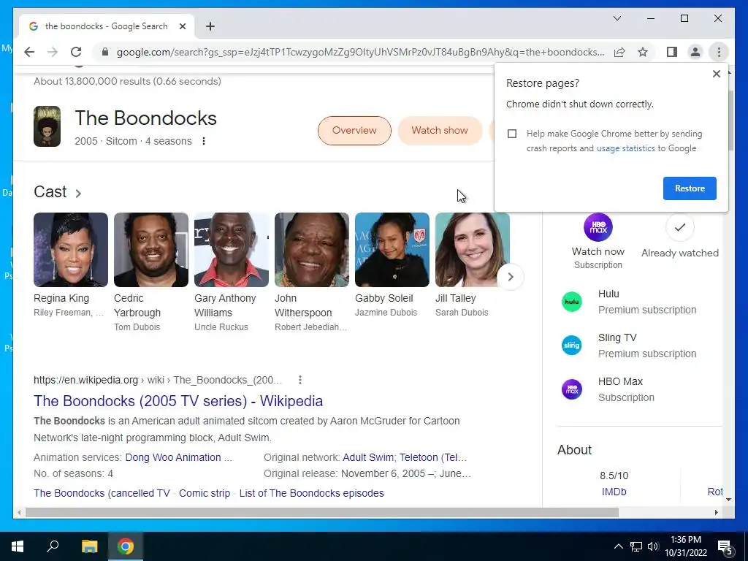Viewport: 748px width, 561px height.
Task: Open John Witherspoon cast photo
Action: [312, 250]
